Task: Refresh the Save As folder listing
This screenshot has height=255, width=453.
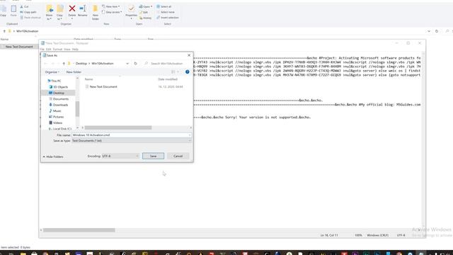Action: (135, 64)
